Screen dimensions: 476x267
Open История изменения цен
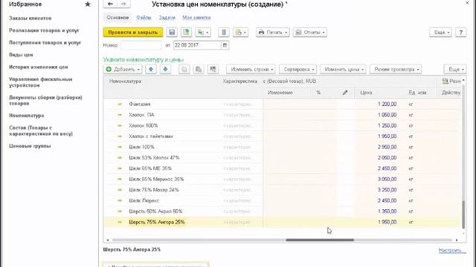pyautogui.click(x=39, y=67)
